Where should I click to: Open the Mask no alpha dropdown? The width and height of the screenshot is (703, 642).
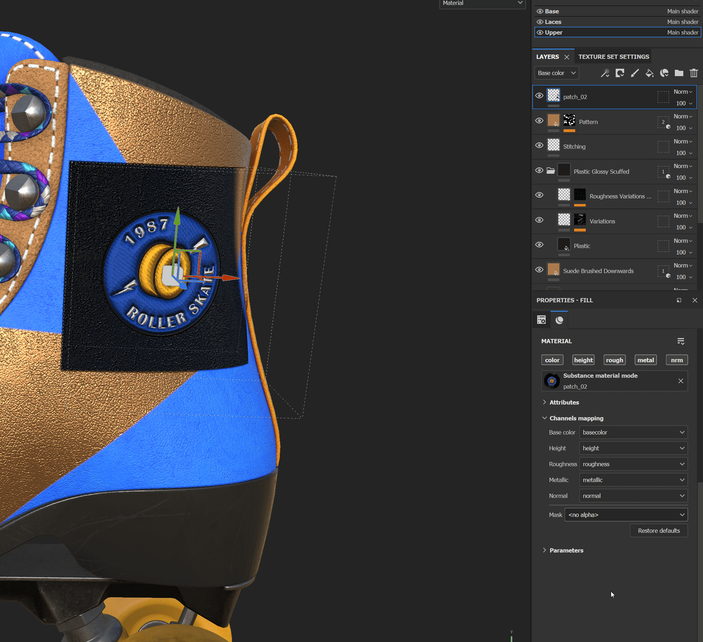[626, 515]
